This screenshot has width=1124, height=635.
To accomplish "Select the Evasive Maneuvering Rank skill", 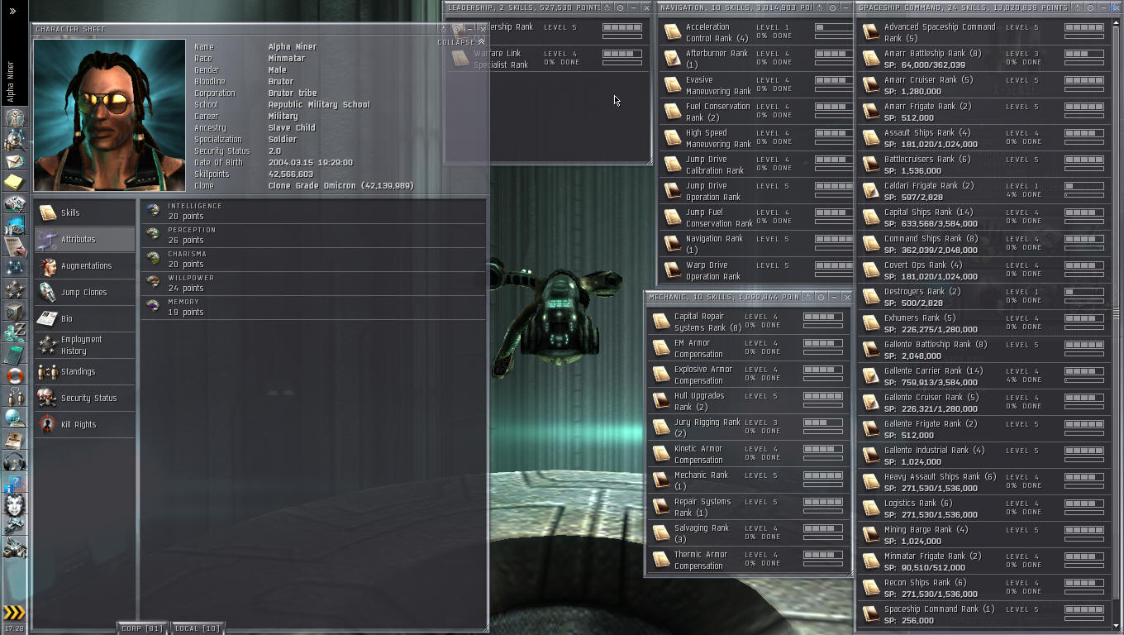I will 756,85.
